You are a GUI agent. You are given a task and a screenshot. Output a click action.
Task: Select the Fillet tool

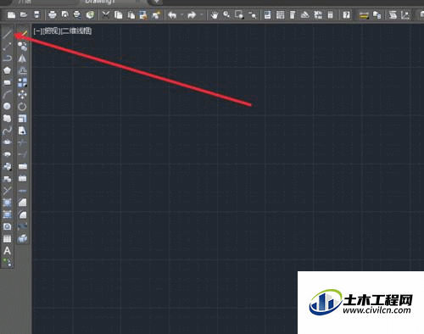(22, 214)
